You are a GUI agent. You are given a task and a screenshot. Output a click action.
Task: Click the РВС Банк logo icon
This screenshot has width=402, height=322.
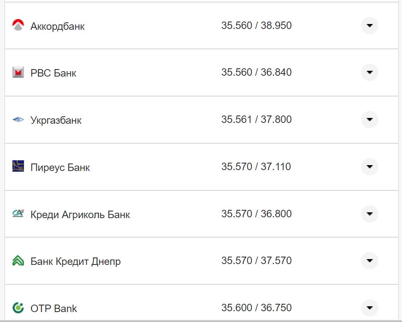[x=18, y=72]
